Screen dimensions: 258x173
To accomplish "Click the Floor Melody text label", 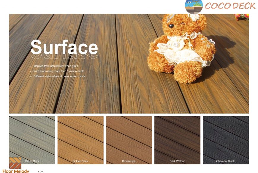I will click(x=16, y=171).
